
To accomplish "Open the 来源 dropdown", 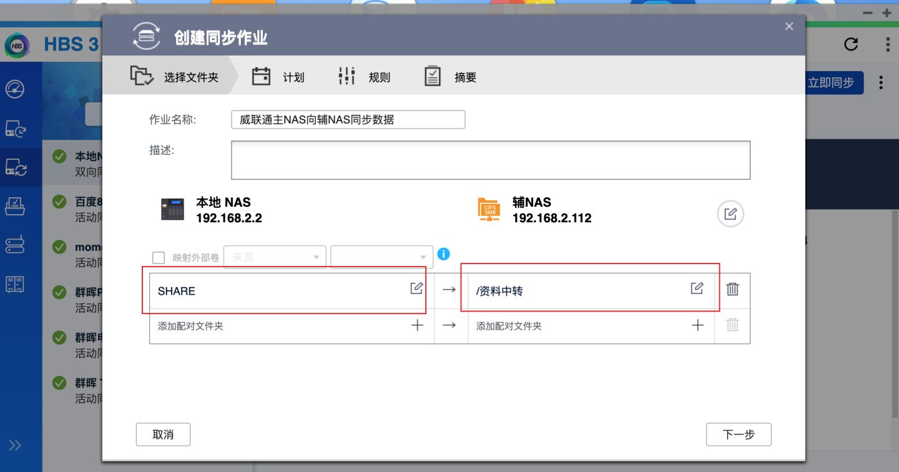I will point(275,257).
